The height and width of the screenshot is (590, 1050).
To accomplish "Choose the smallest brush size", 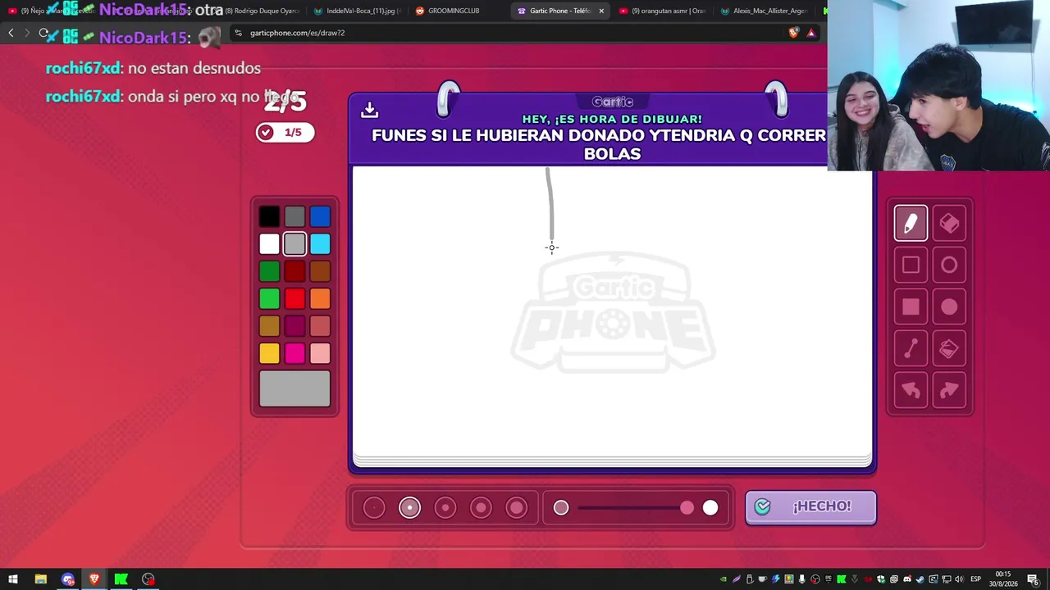I will tap(374, 508).
